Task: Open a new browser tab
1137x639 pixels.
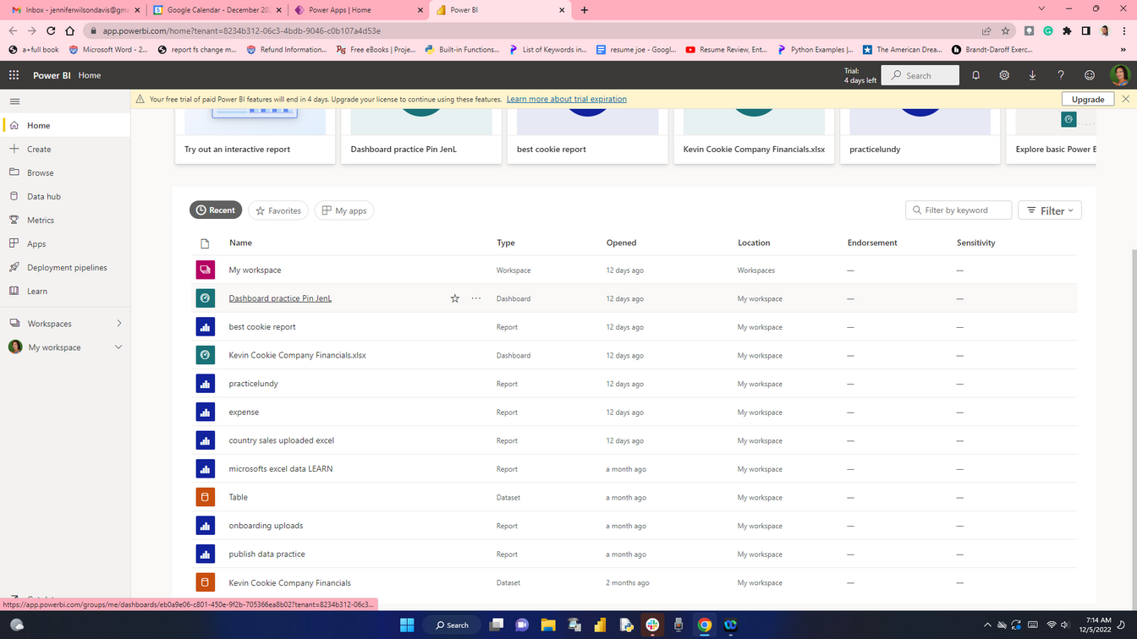Action: tap(585, 10)
